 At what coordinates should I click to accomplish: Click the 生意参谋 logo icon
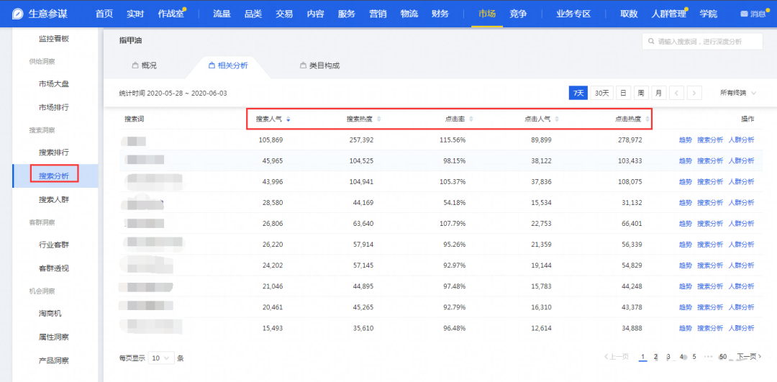point(18,14)
